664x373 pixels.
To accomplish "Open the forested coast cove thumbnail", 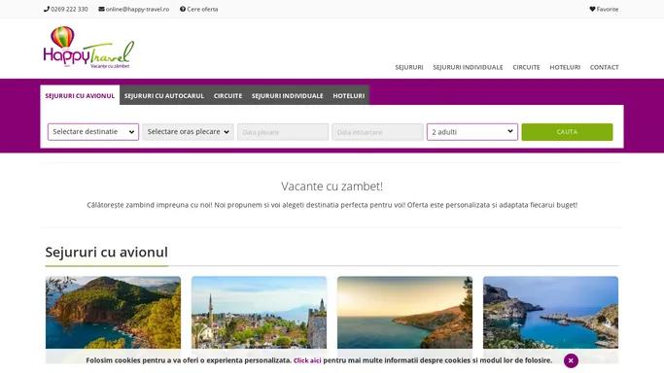I will point(113,313).
